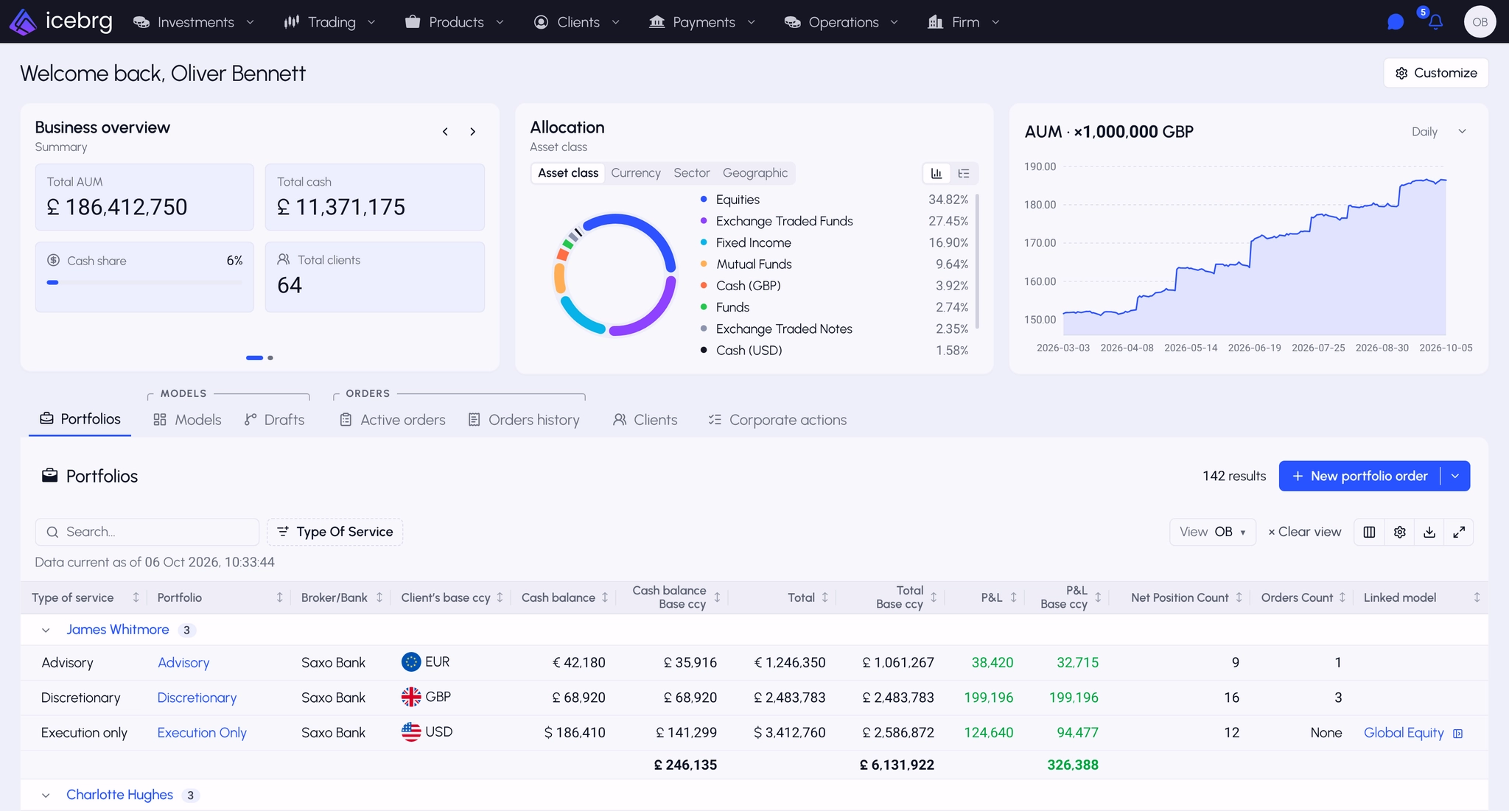The image size is (1509, 811).
Task: Open the notifications bell
Action: (x=1435, y=22)
